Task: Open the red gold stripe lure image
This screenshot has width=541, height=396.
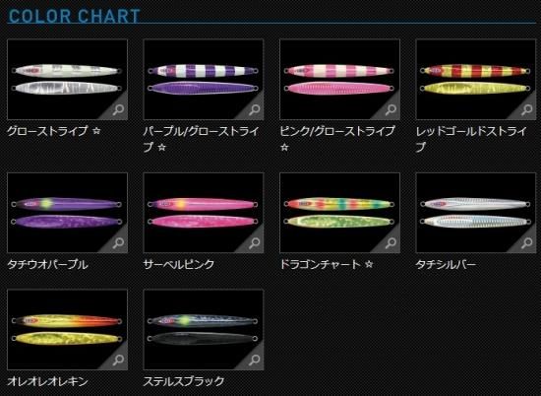Action: coord(476,80)
